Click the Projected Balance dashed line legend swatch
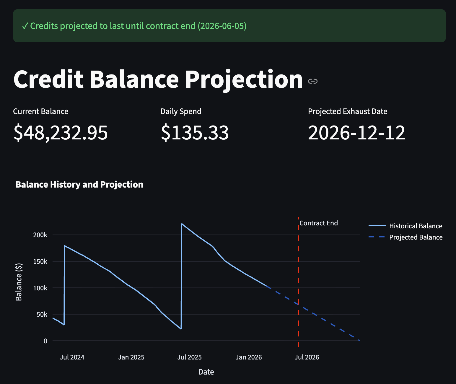This screenshot has width=456, height=384. [377, 237]
